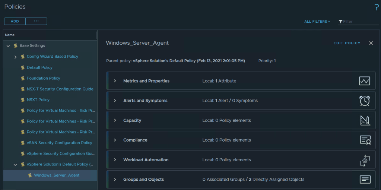Click the Capacity ruler icon
This screenshot has width=381, height=190.
coord(364,120)
